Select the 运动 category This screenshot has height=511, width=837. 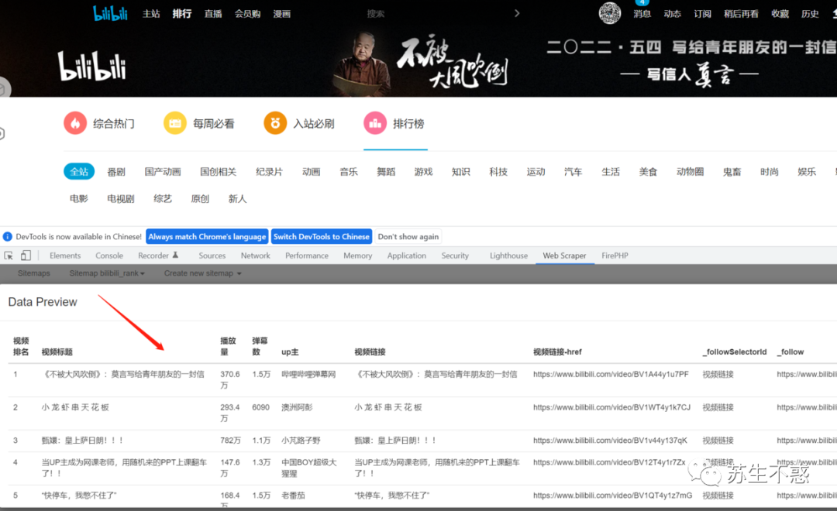(x=536, y=171)
